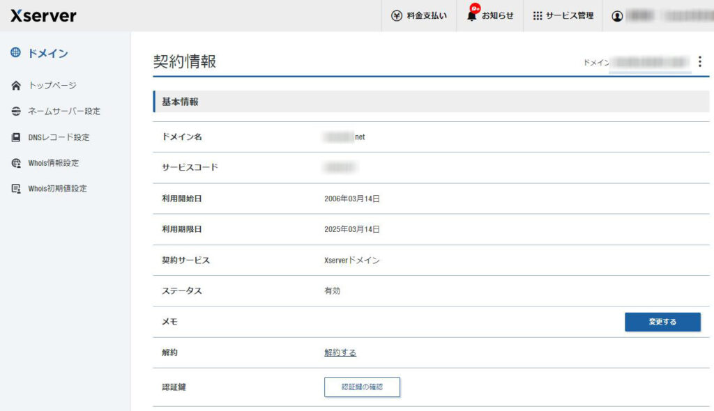Click the ドメイン sidebar heading
This screenshot has height=411, width=714.
click(48, 54)
